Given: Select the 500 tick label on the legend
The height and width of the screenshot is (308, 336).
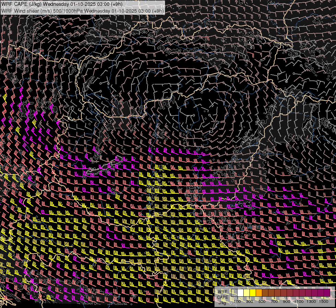Looking at the screenshot, I should coord(262,301).
